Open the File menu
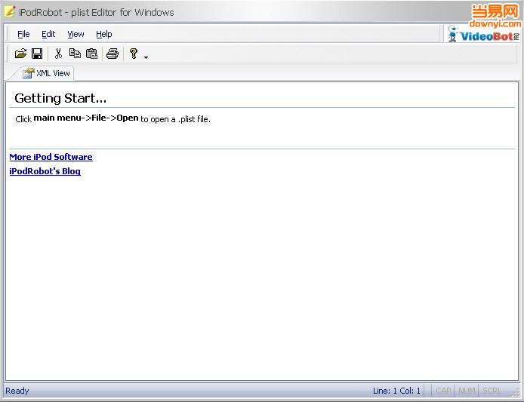The height and width of the screenshot is (402, 524). coord(23,34)
